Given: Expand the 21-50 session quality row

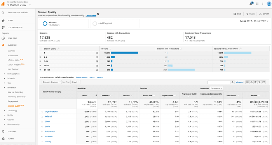Looking at the screenshot, I should [x=40, y=66].
